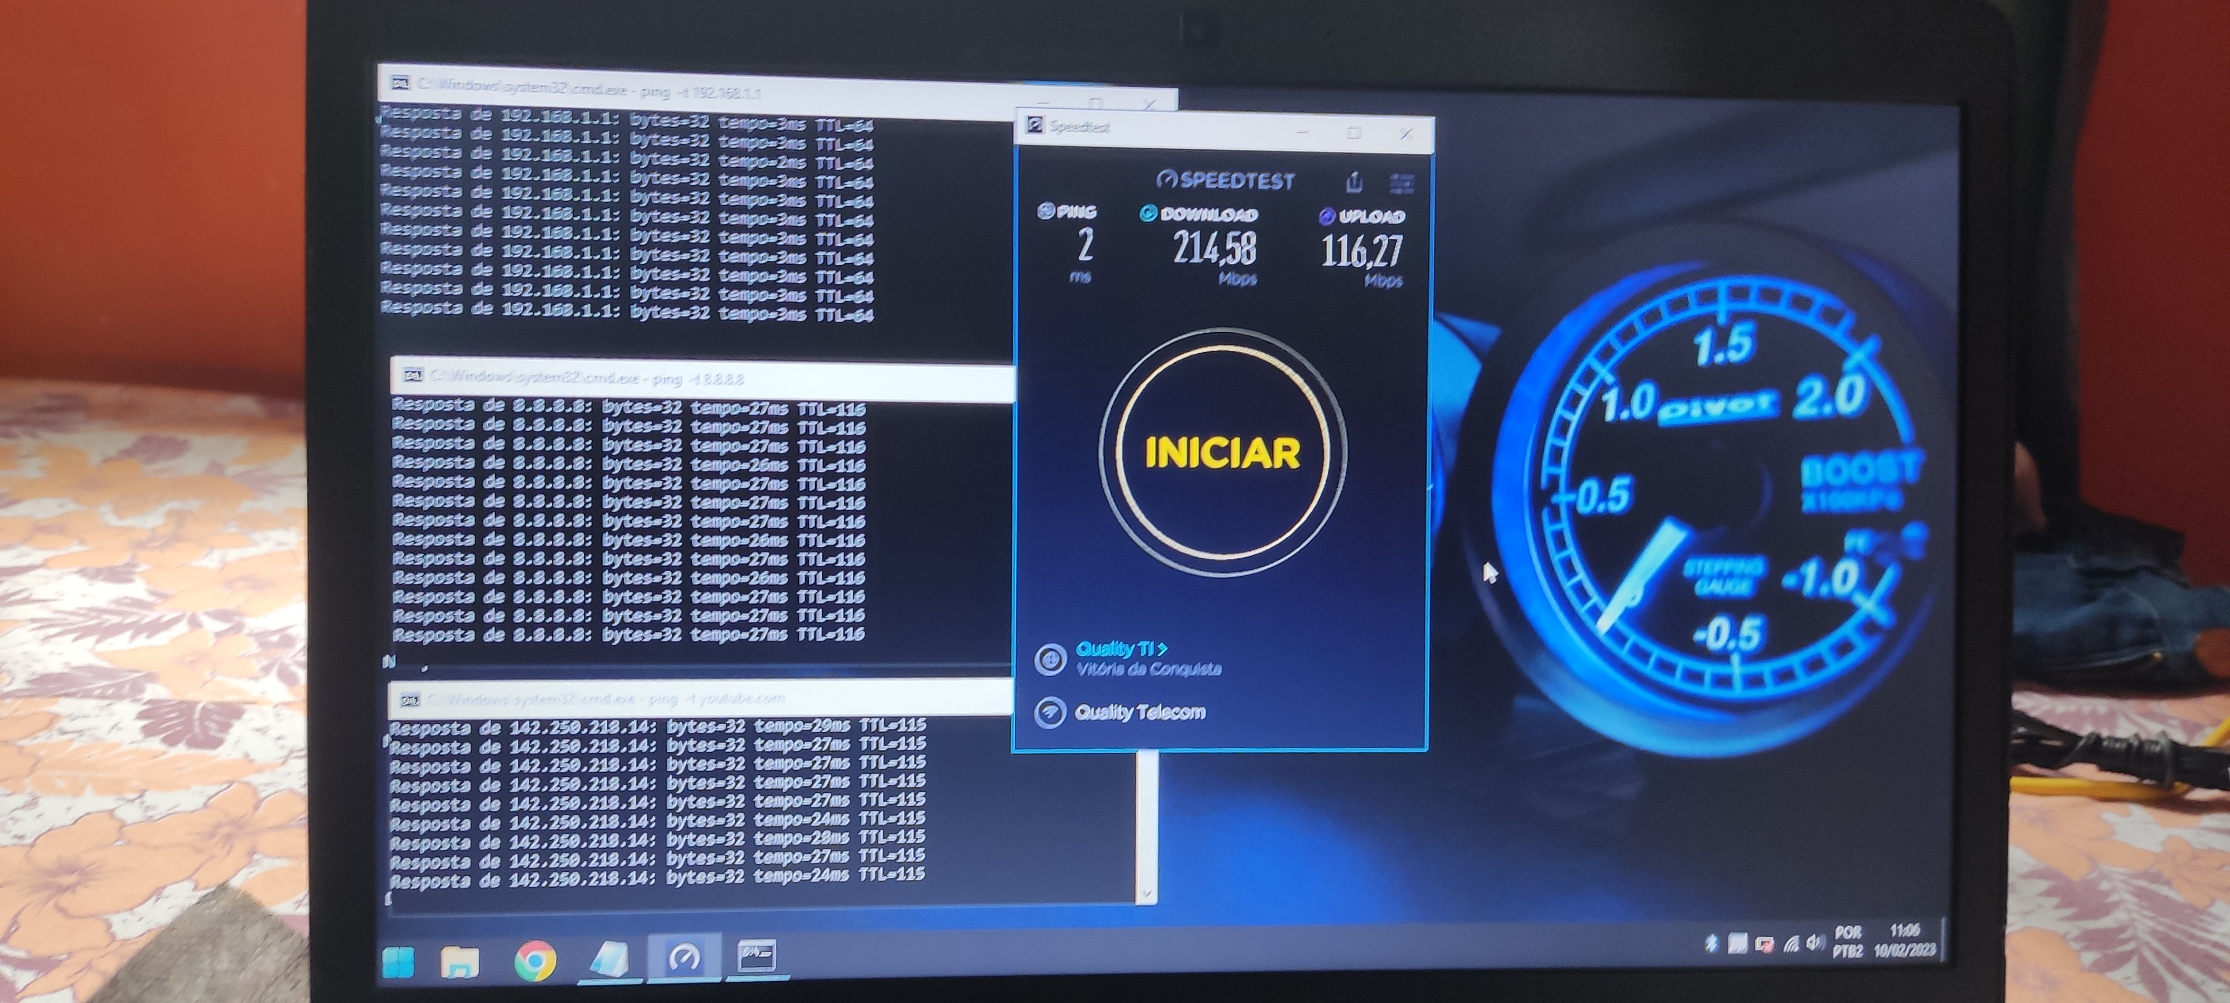
Task: Click the Download result icon
Action: point(1148,214)
